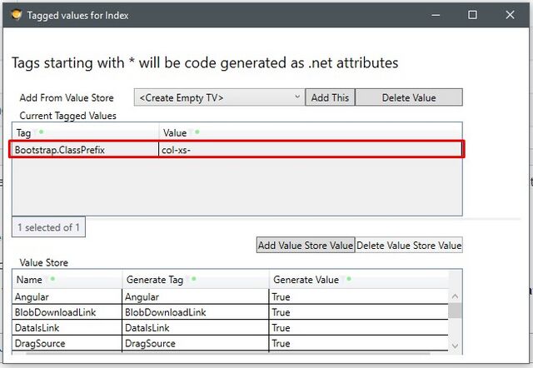Open the Tag column filter dot
The height and width of the screenshot is (368, 533).
pyautogui.click(x=41, y=132)
